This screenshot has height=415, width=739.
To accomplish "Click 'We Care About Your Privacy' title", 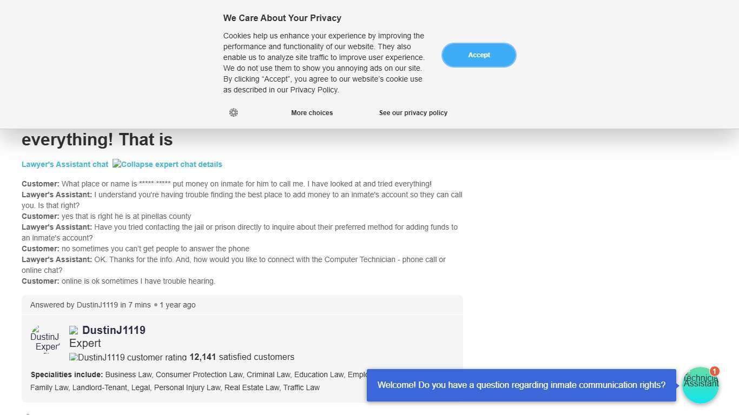I will pyautogui.click(x=282, y=18).
